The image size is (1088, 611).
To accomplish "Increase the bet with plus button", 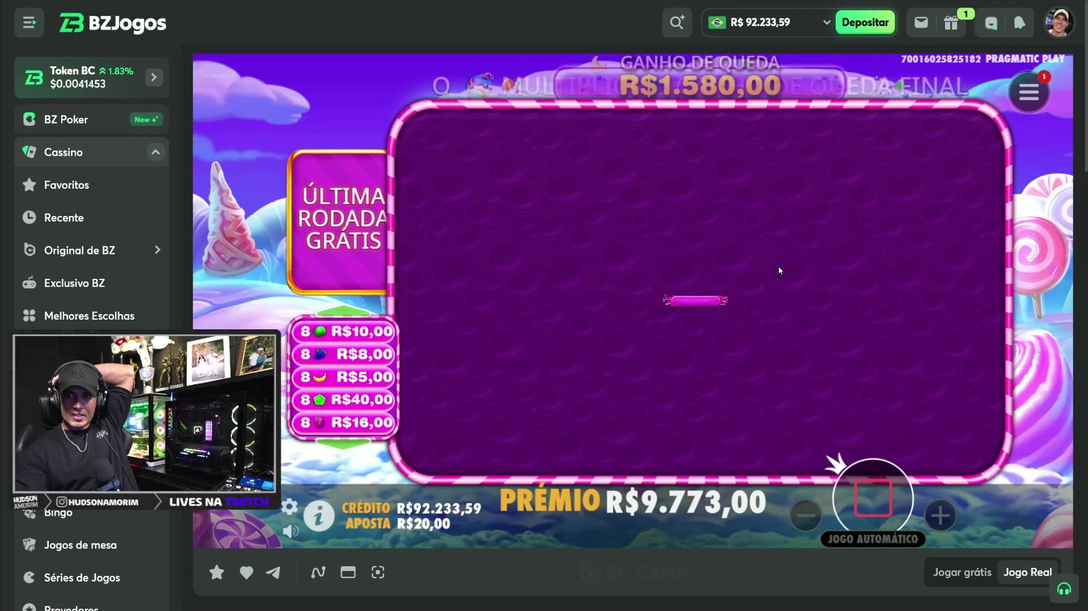I will click(940, 515).
